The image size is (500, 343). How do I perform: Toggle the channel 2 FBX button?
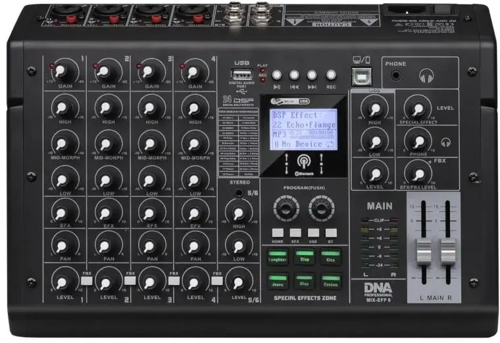(x=130, y=280)
